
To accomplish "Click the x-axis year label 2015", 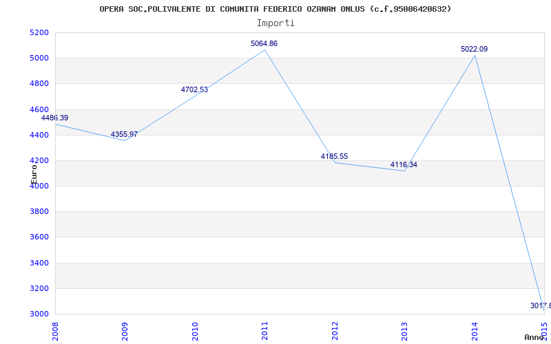I will click(x=544, y=332).
